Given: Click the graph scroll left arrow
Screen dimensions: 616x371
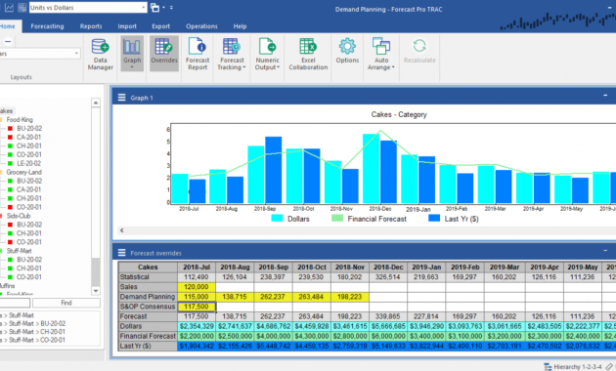Looking at the screenshot, I should [122, 230].
